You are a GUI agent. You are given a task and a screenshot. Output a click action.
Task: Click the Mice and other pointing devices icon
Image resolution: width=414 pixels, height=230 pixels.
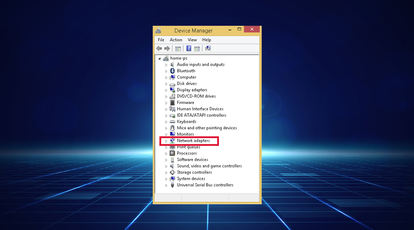pyautogui.click(x=172, y=128)
